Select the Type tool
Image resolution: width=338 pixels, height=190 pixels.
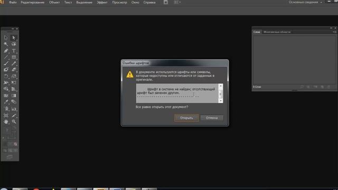14,51
